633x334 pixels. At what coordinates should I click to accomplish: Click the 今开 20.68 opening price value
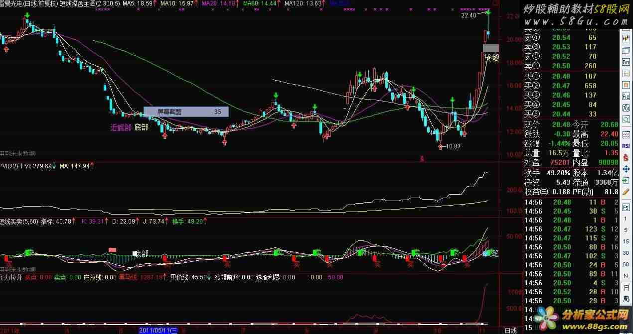[x=610, y=124]
